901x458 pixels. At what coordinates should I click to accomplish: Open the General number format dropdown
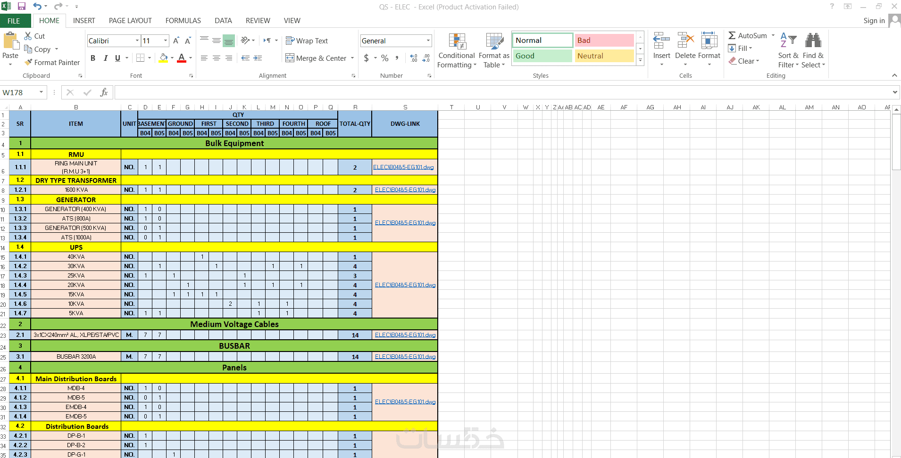point(428,41)
